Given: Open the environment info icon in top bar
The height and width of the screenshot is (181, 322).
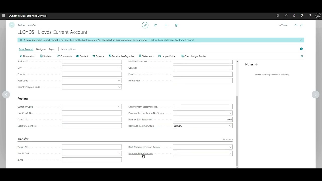Looking at the screenshot, I should pyautogui.click(x=278, y=16).
